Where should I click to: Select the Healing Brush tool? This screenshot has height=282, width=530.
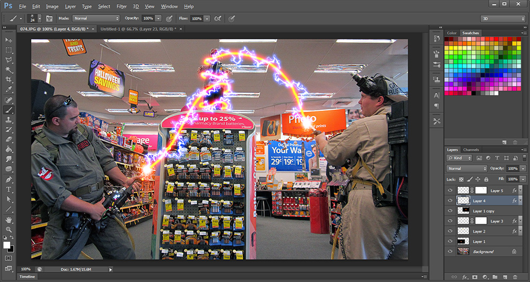tap(9, 100)
